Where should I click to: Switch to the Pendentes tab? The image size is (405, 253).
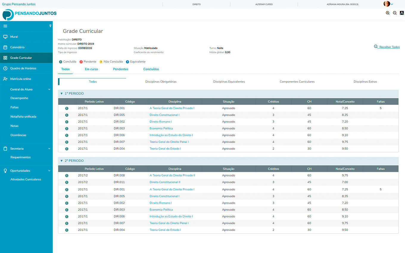[121, 69]
